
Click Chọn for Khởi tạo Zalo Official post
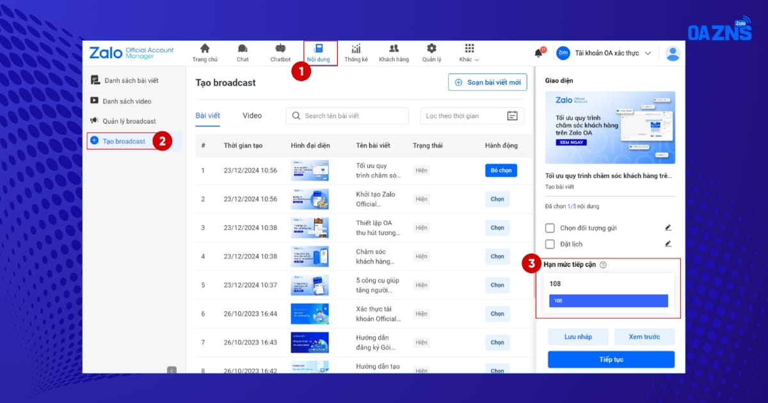point(497,200)
